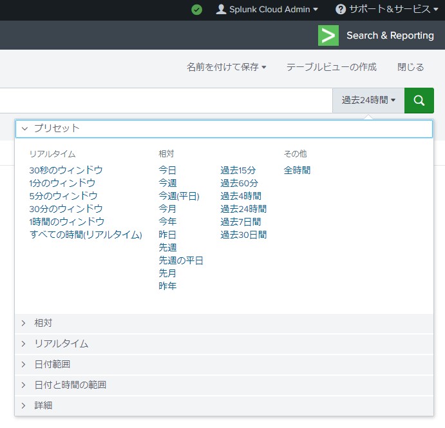Choose 今月 preset
Viewport: 445px width, 428px height.
(x=167, y=209)
